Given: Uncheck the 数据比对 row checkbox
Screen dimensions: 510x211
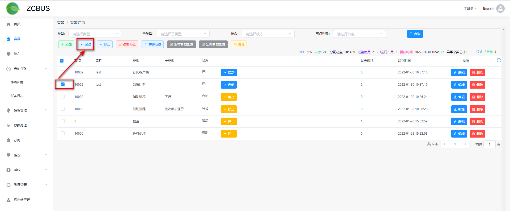Looking at the screenshot, I should coord(63,84).
